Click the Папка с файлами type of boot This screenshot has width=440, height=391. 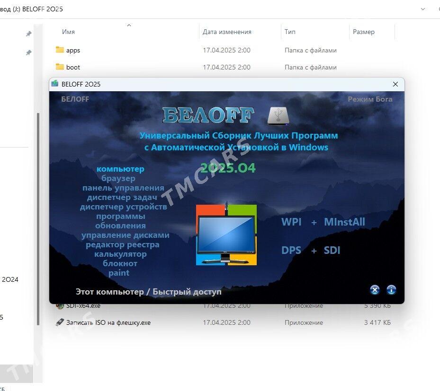pos(311,67)
